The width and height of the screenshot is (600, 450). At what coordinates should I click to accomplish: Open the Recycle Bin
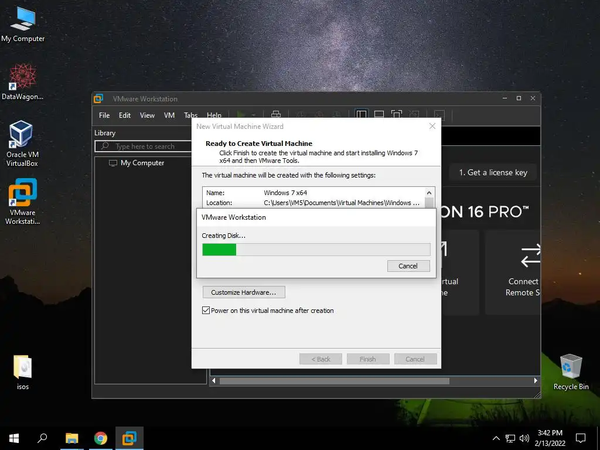(x=571, y=372)
